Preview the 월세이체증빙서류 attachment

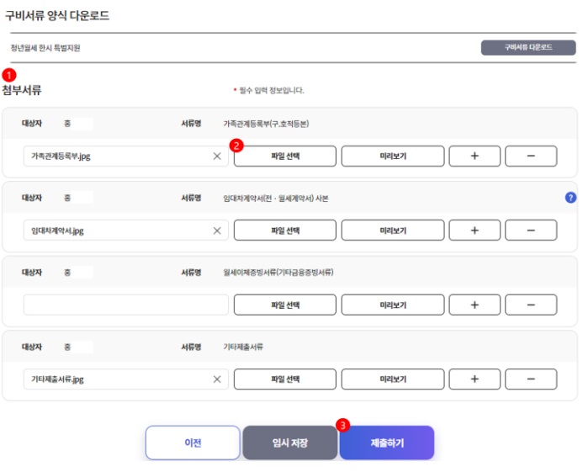pyautogui.click(x=393, y=305)
